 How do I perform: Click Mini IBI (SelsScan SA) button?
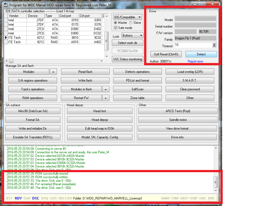click(33, 111)
